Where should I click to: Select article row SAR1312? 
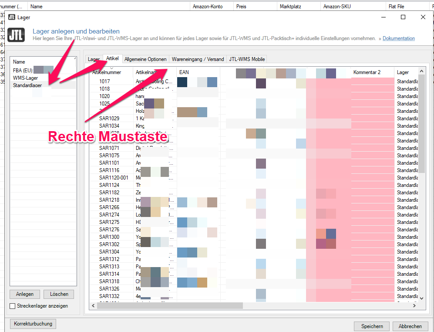click(x=253, y=259)
